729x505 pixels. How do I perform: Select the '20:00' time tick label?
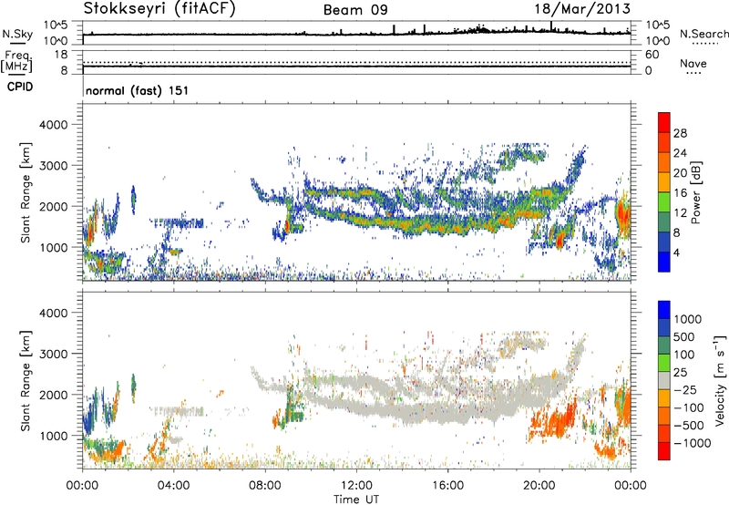(539, 486)
